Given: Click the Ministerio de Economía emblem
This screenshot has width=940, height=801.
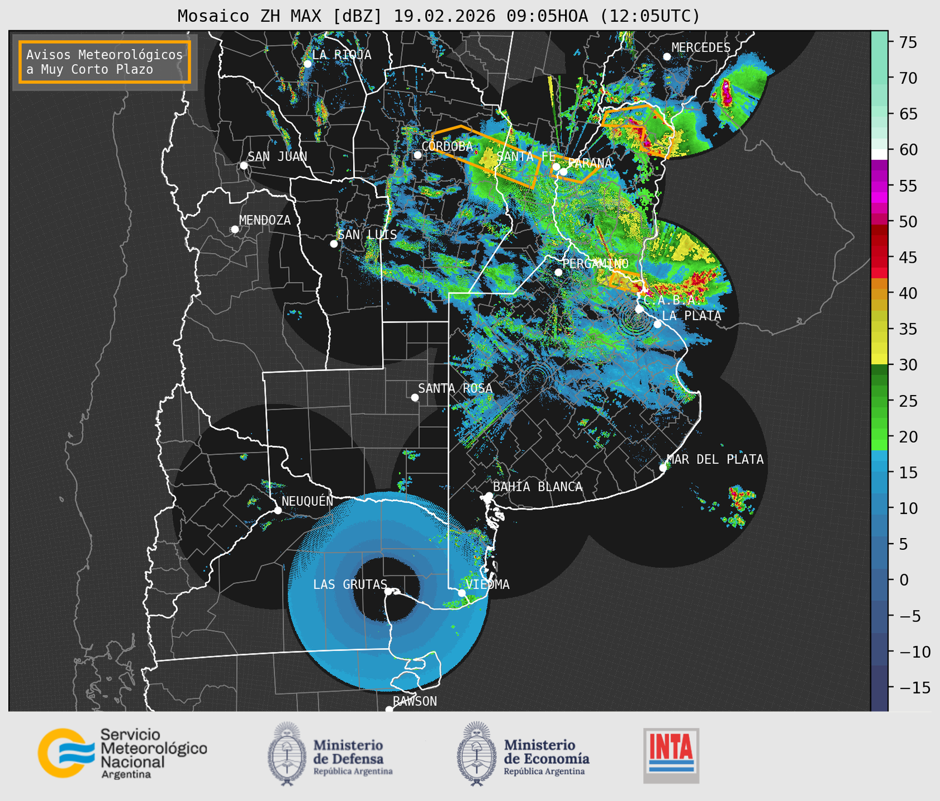Looking at the screenshot, I should tap(476, 753).
